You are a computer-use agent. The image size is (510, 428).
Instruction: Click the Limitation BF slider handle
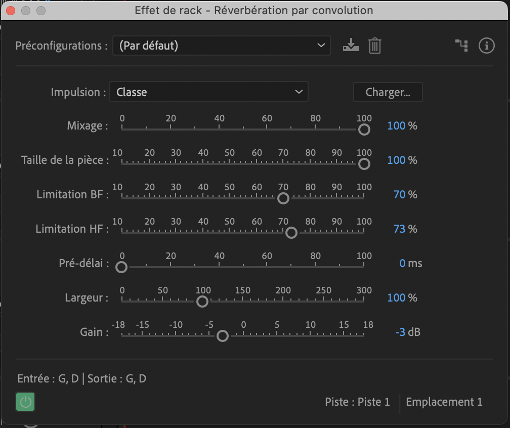click(283, 198)
